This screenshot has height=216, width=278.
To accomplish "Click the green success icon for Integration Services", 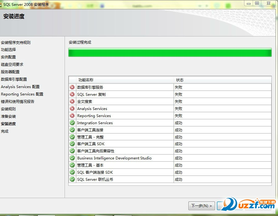I will 72,123.
